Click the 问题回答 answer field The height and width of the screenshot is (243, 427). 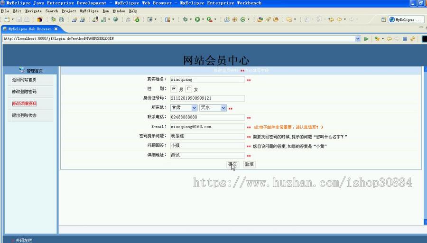click(x=207, y=146)
